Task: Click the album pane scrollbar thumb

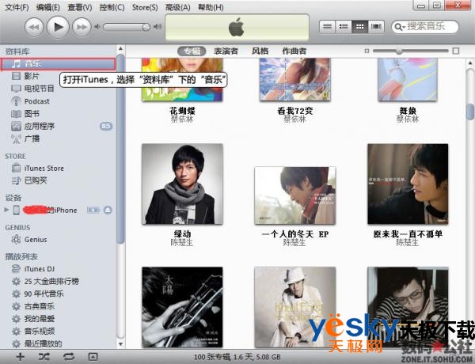Action: (469, 112)
